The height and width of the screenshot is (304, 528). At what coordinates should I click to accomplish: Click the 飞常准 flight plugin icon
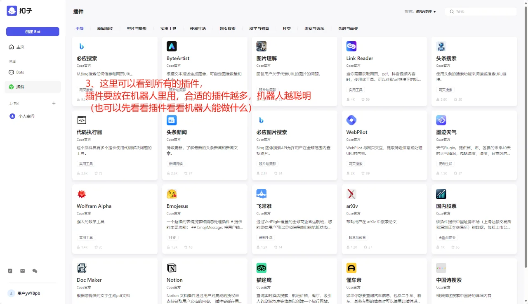(x=262, y=194)
